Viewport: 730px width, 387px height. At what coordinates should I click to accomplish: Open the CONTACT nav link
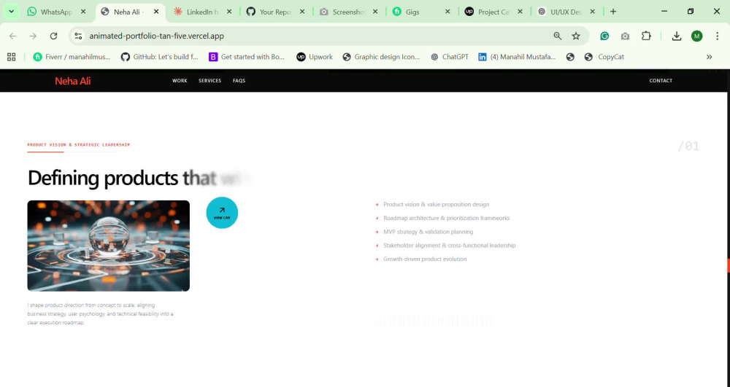coord(661,81)
